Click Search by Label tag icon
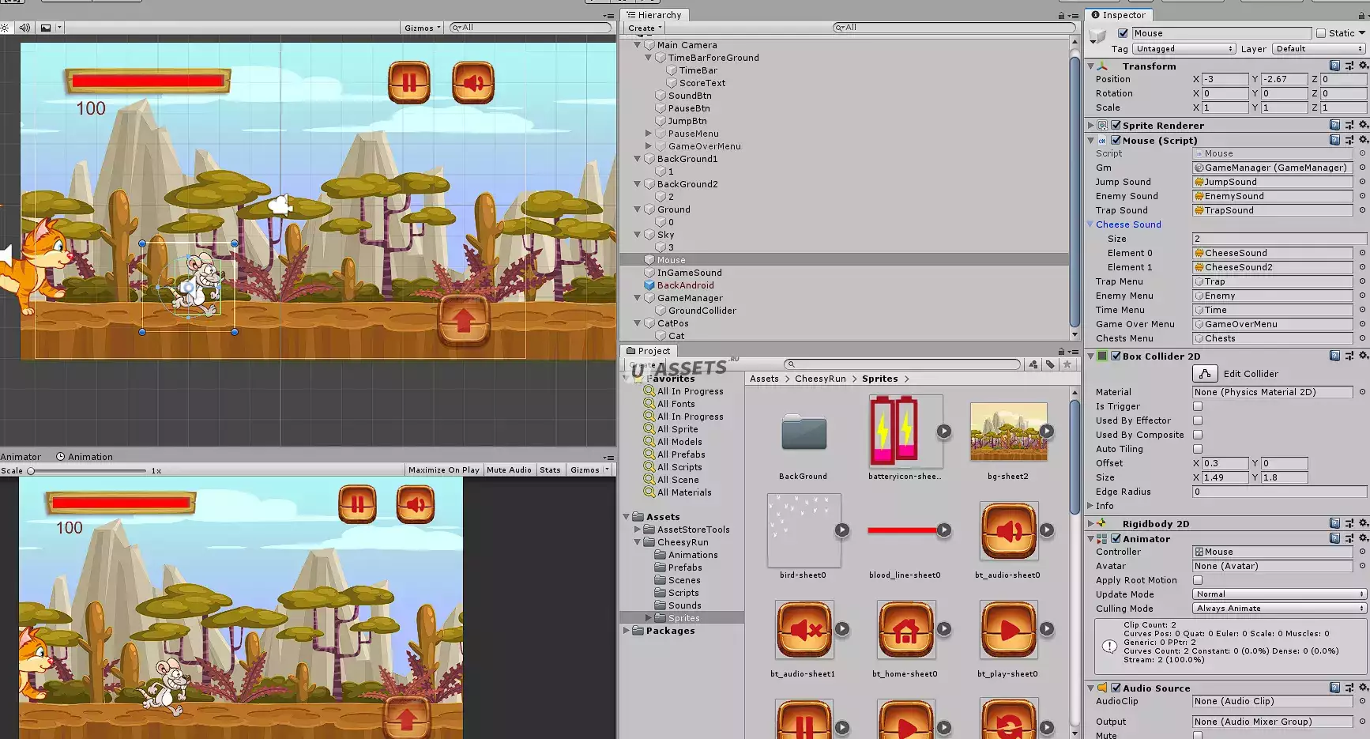Image resolution: width=1370 pixels, height=739 pixels. (1050, 364)
